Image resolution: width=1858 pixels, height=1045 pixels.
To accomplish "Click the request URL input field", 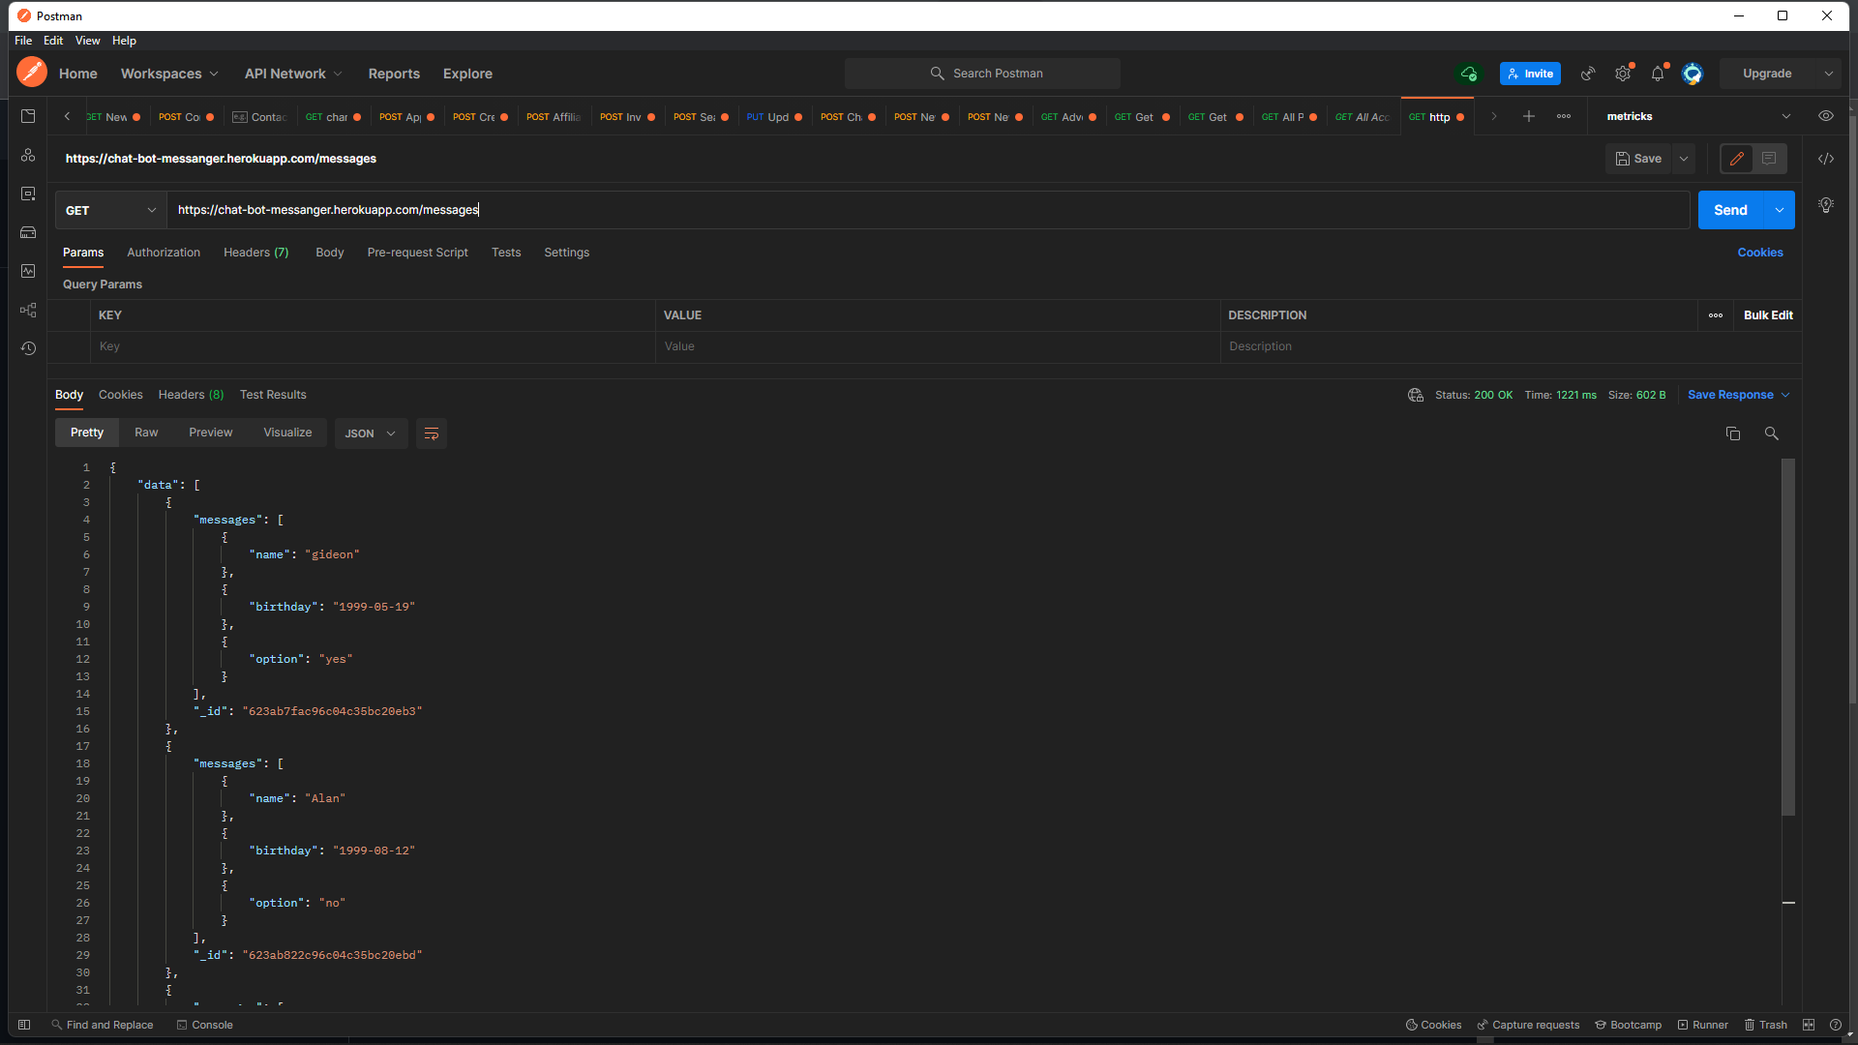I will pyautogui.click(x=929, y=210).
